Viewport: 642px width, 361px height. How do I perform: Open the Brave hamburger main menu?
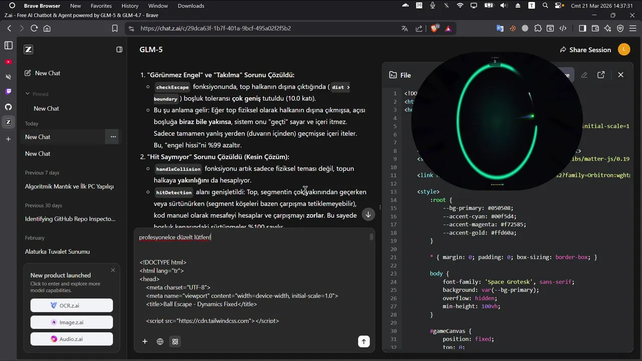pos(633,29)
